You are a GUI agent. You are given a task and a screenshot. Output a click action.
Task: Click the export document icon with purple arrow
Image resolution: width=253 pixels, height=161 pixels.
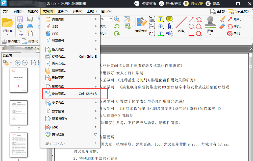pyautogui.click(x=20, y=33)
